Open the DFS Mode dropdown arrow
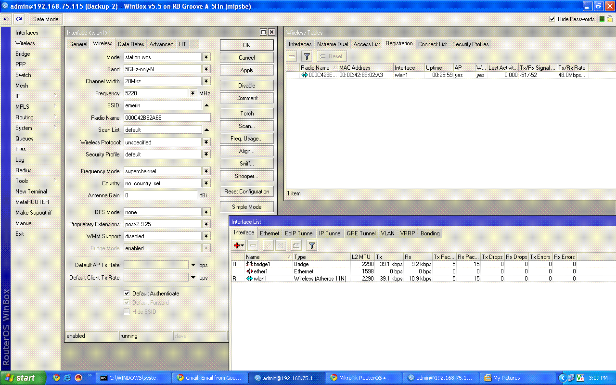The width and height of the screenshot is (616, 385). [x=206, y=212]
